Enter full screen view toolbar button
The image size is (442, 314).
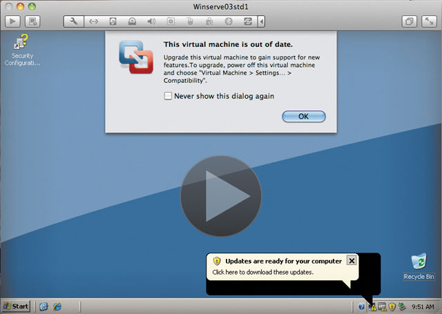(x=429, y=21)
